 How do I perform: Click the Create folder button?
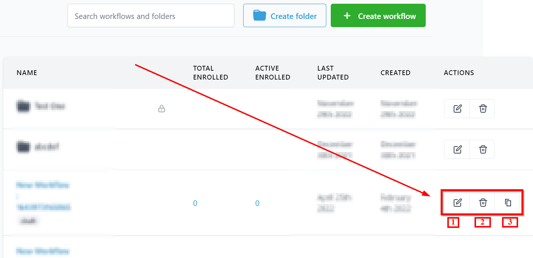[x=285, y=16]
